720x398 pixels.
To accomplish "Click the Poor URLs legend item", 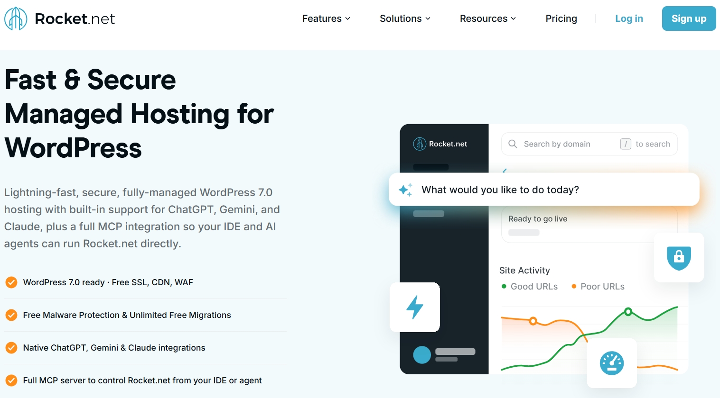I will click(598, 286).
